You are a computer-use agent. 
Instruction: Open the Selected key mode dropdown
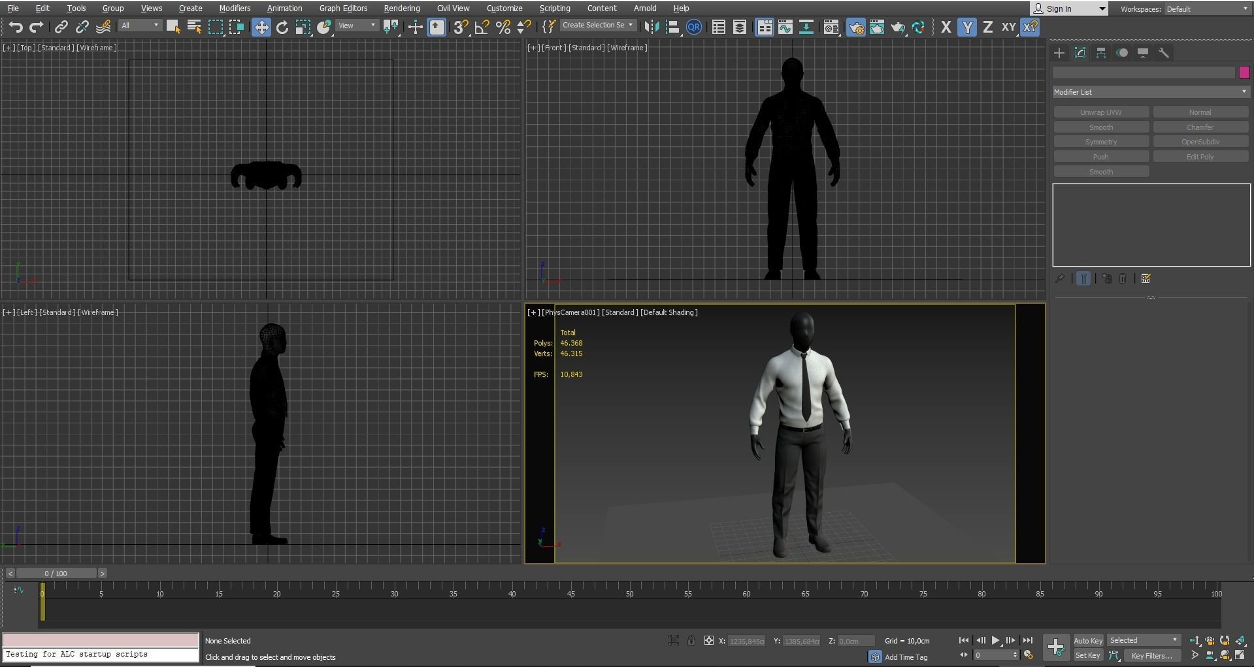pos(1144,640)
